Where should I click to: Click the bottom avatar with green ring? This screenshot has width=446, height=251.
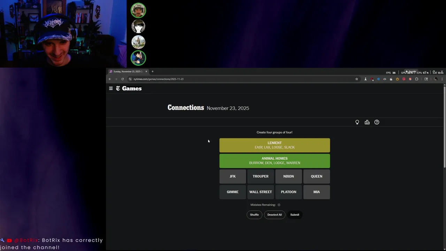pos(138,58)
